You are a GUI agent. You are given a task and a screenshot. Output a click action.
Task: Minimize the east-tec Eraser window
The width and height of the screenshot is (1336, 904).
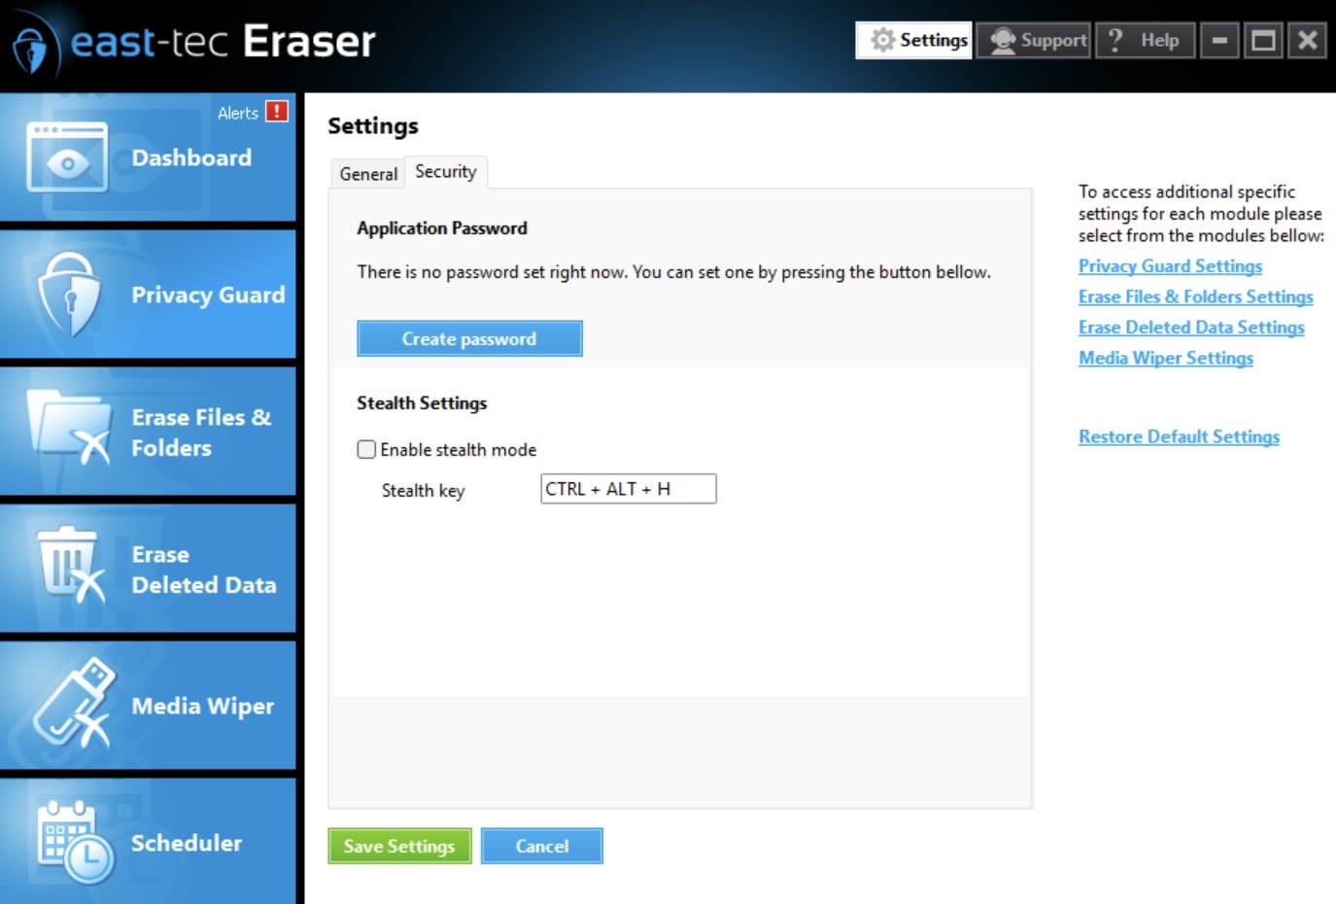(x=1219, y=40)
